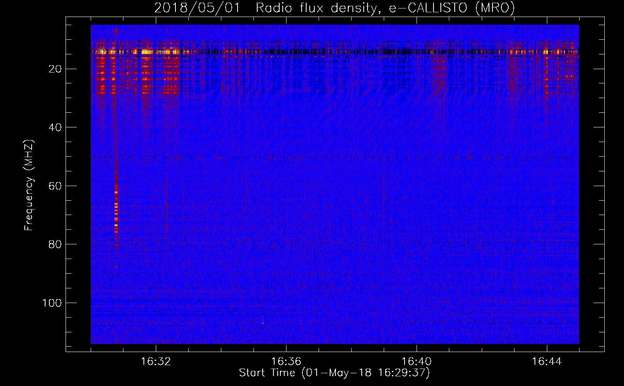Click the '16:40' time tick label
Image resolution: width=624 pixels, height=386 pixels.
417,362
